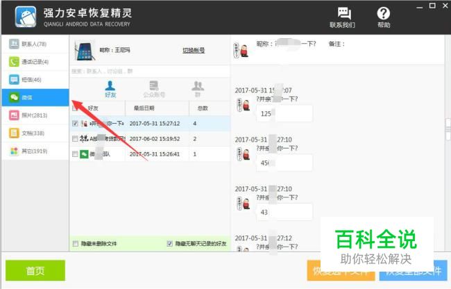This screenshot has width=451, height=289.
Task: Toggle the select-all checkbox in 好友 header
Action: click(75, 108)
